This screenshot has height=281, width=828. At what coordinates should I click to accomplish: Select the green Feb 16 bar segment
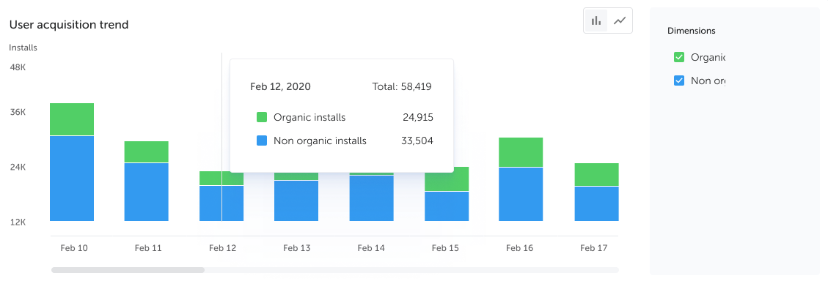coord(521,152)
